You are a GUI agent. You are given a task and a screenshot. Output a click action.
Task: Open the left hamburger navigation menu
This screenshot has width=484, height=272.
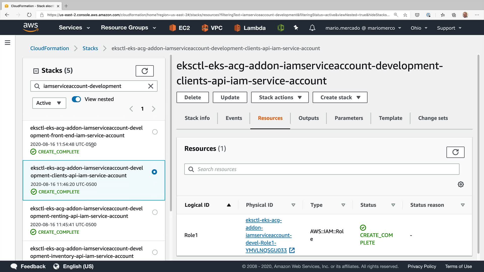8,43
